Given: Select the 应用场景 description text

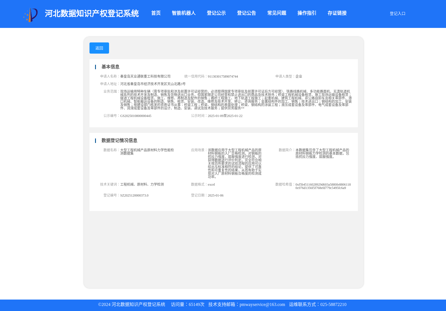Looking at the screenshot, I should 235,163.
